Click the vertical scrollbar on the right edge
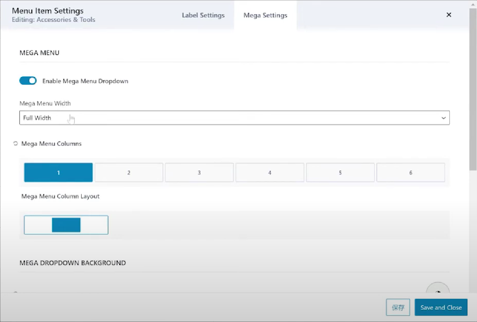The image size is (477, 322). [x=473, y=88]
